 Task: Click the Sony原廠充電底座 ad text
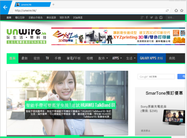pos(153,109)
